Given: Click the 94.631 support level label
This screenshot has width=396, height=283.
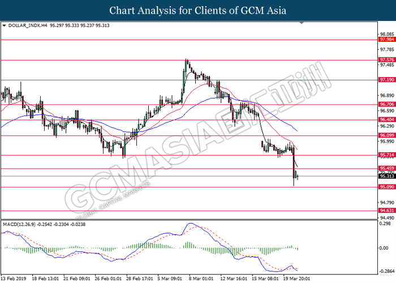Looking at the screenshot, I should (386, 211).
